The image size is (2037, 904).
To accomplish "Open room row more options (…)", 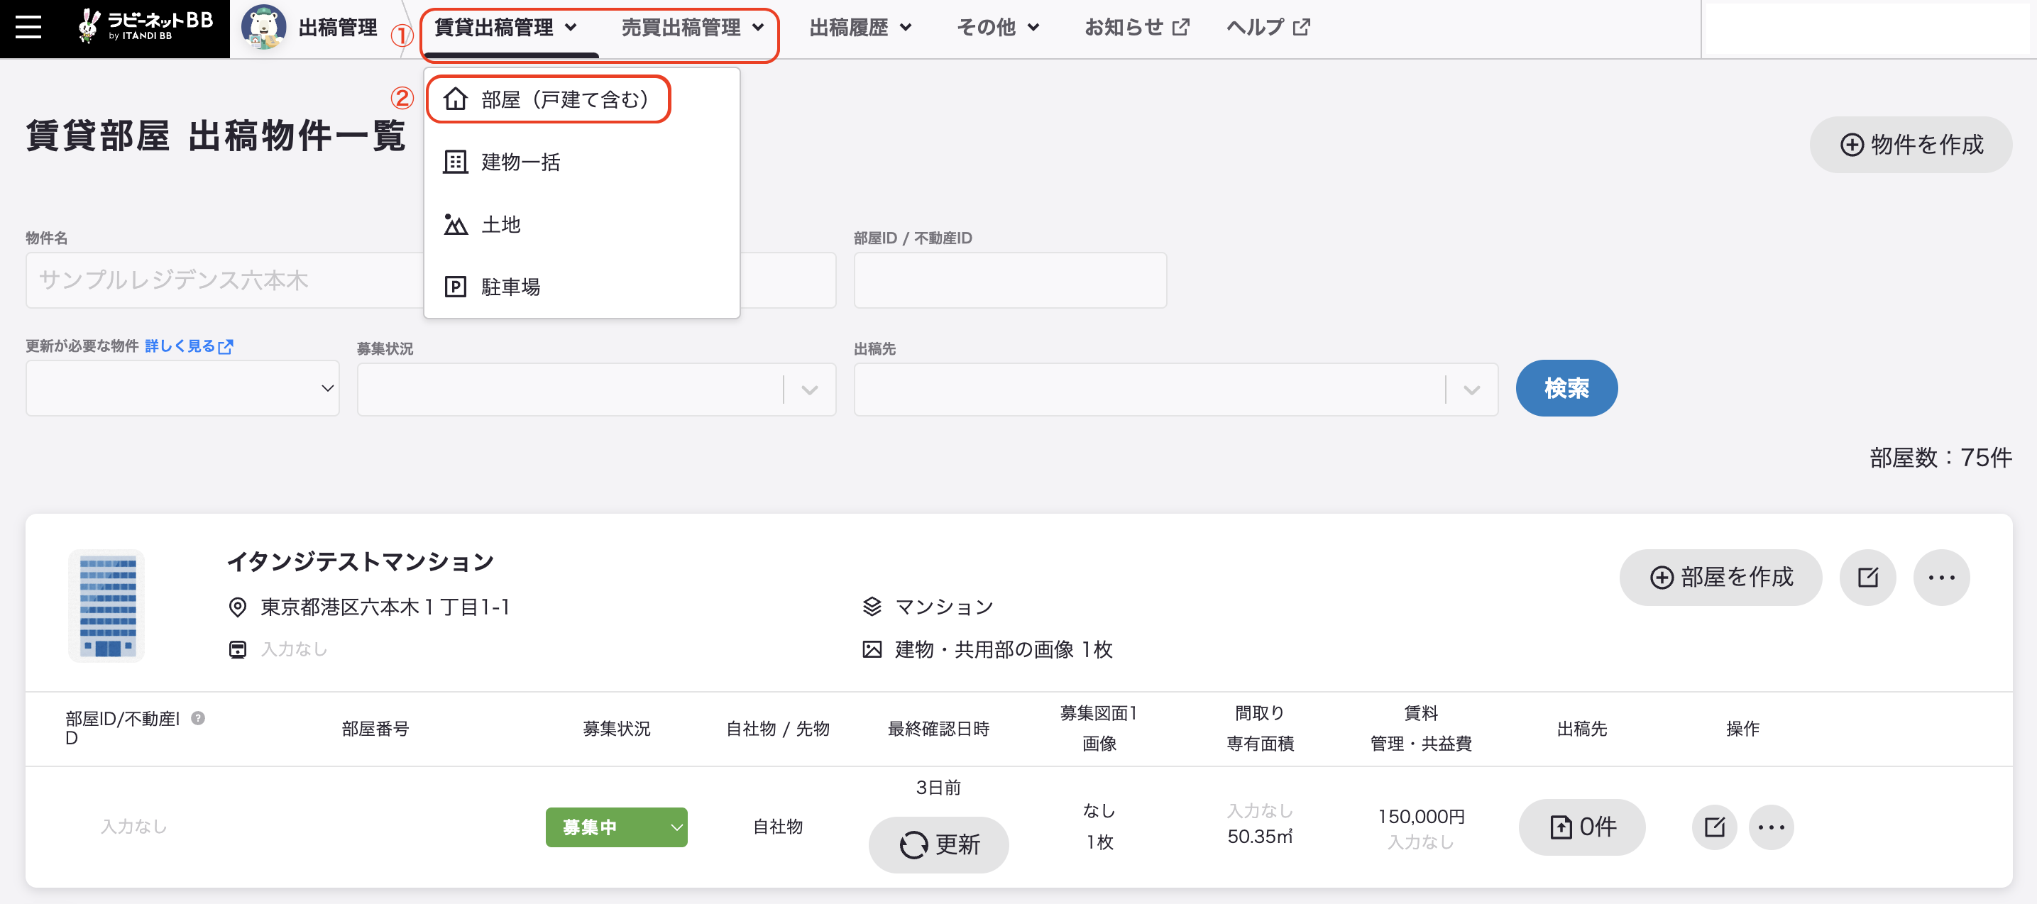I will click(x=1772, y=827).
